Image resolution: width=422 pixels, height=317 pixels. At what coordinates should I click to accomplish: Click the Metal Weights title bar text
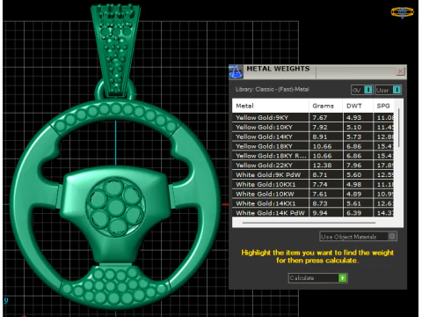(x=278, y=69)
